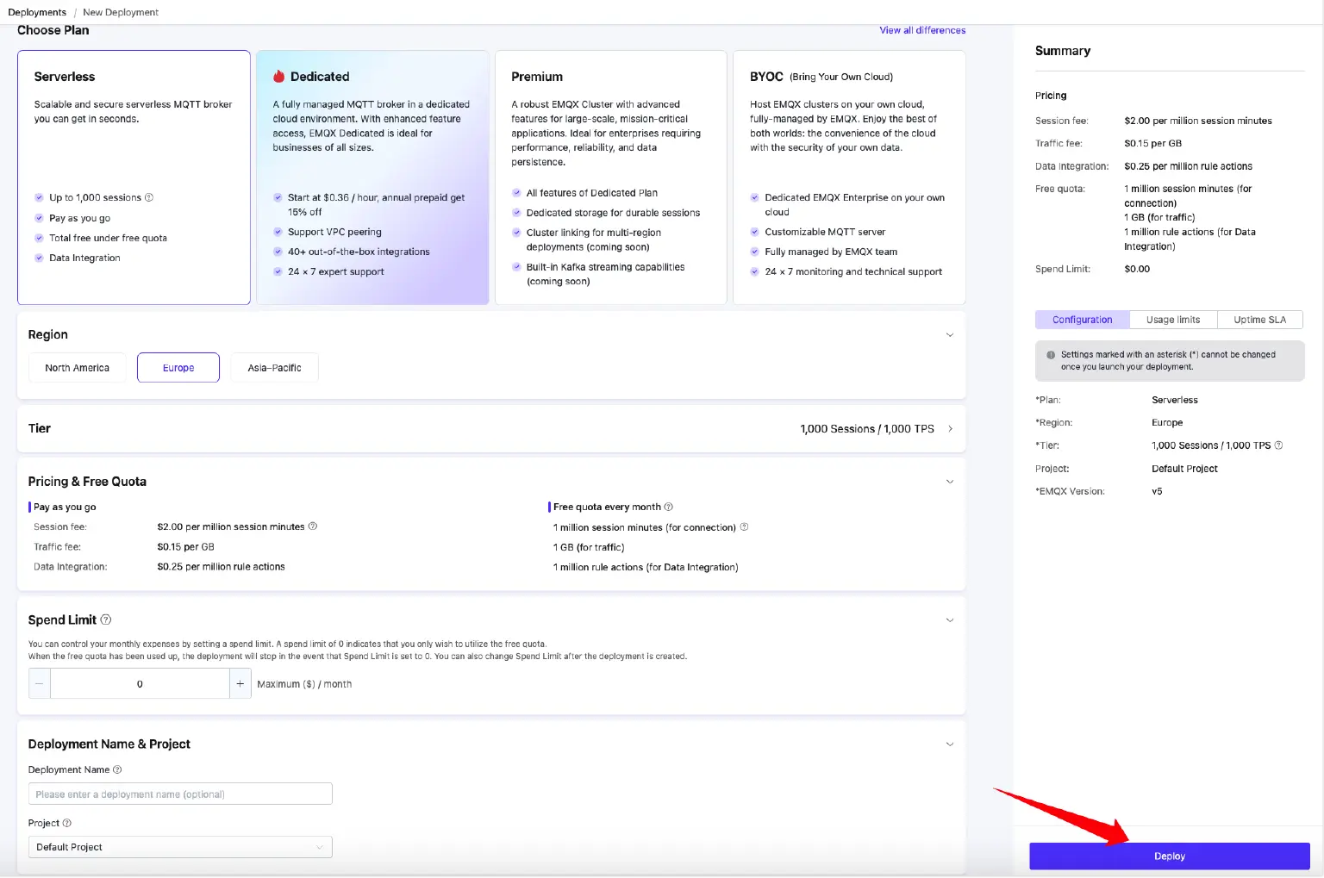This screenshot has height=878, width=1324.
Task: Select the Dedicated plan card
Action: coord(372,177)
